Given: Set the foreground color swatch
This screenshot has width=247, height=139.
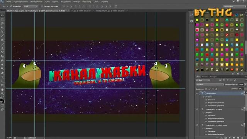Looking at the screenshot, I should click(x=2, y=100).
